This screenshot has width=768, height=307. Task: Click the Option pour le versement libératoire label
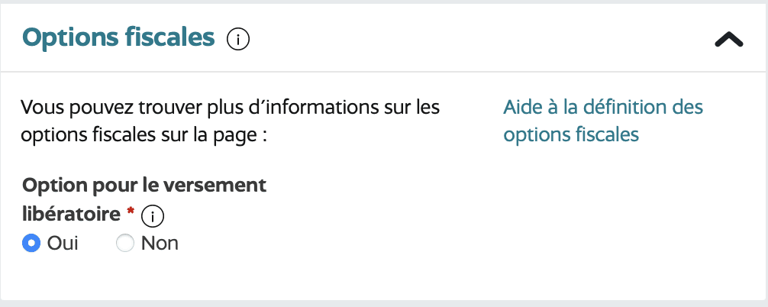144,200
